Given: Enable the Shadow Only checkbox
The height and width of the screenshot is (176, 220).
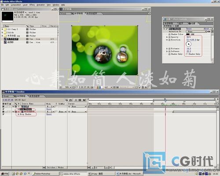Looking at the screenshot, I should coord(187,54).
